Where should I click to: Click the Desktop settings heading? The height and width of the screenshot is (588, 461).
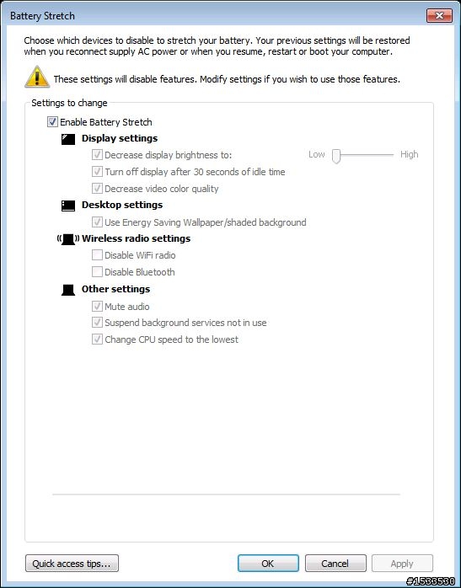(x=122, y=205)
